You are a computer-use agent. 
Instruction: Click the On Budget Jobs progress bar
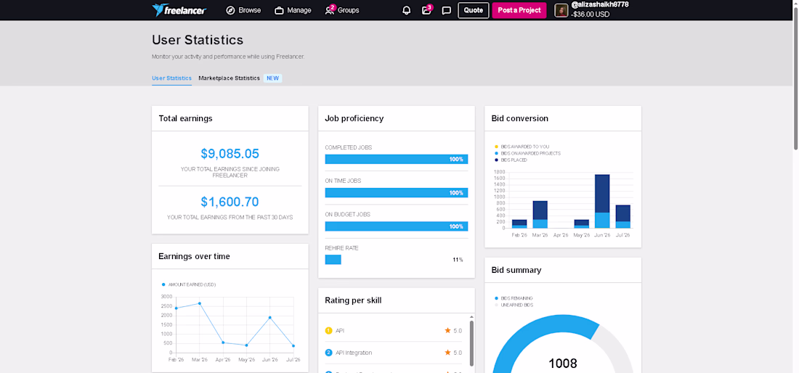coord(397,226)
